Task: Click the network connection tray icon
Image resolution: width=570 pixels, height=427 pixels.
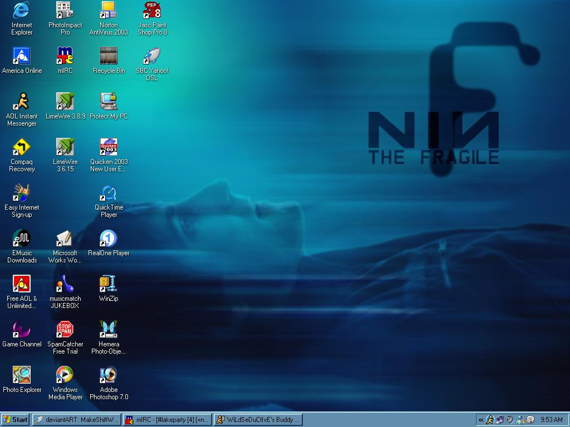Action: coord(500,420)
